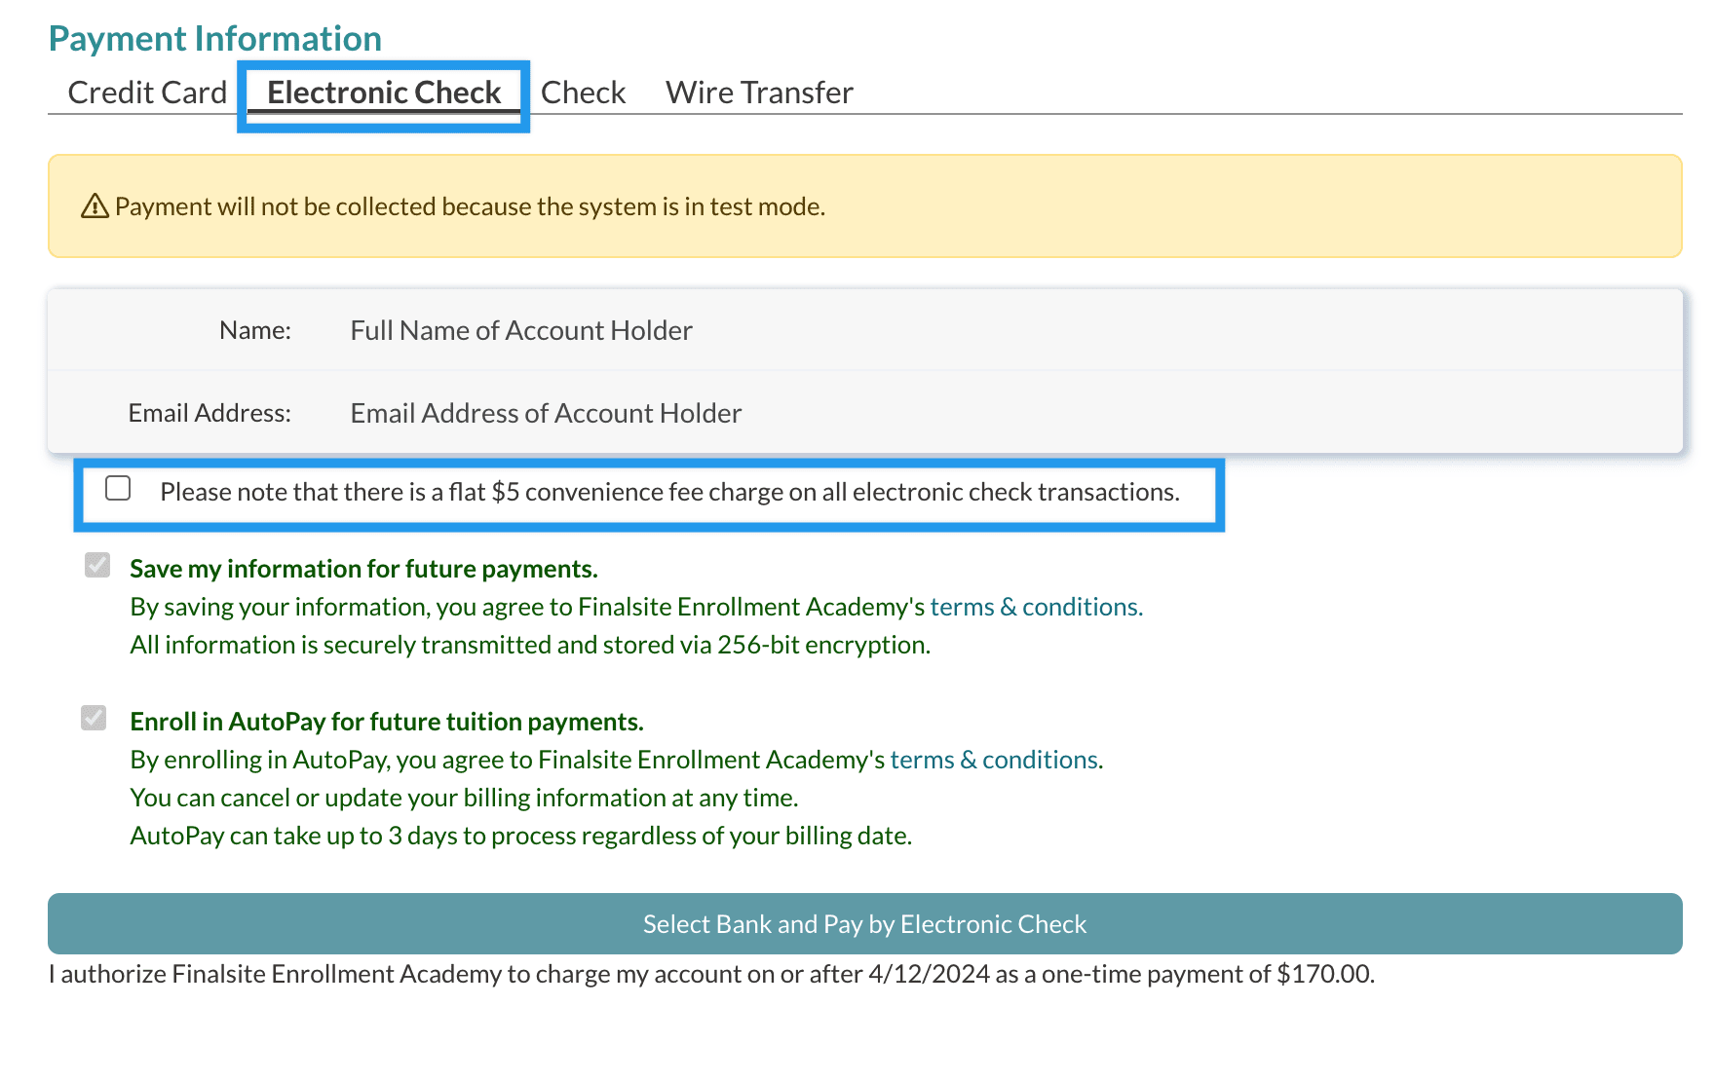Viewport: 1715px width, 1081px height.
Task: Select the Electronic Check tab
Action: (x=384, y=93)
